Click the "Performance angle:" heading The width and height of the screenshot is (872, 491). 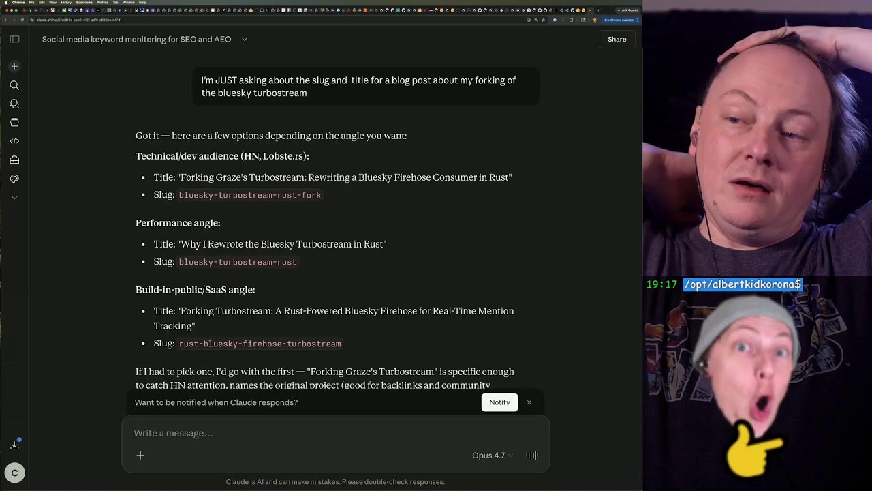(178, 223)
